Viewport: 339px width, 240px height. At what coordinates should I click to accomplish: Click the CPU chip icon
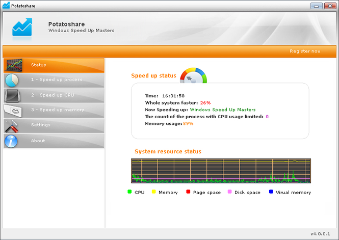point(12,95)
